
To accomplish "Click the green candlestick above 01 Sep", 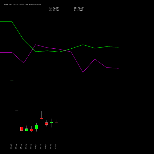I will pos(37,127).
